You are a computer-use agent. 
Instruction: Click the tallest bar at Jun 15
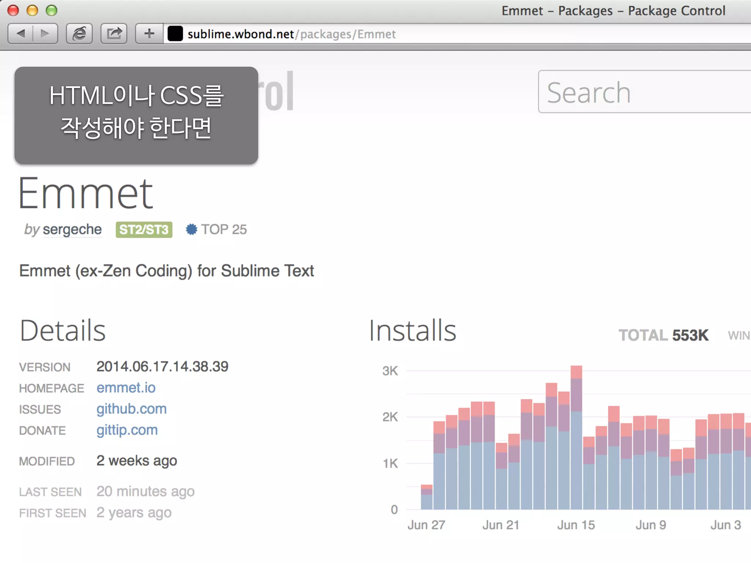576,438
